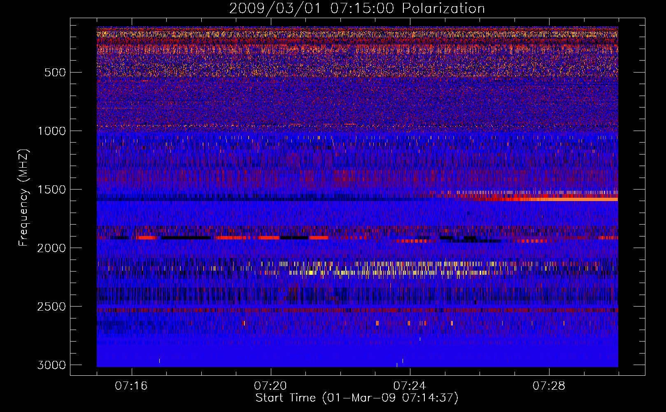This screenshot has width=666, height=412.
Task: Click the 2000 frequency tick label
Action: click(x=51, y=248)
